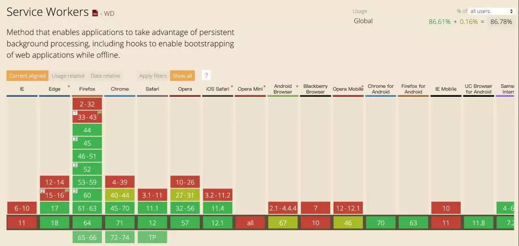
Task: Select Firefox 46-51 cell
Action: [x=87, y=156]
